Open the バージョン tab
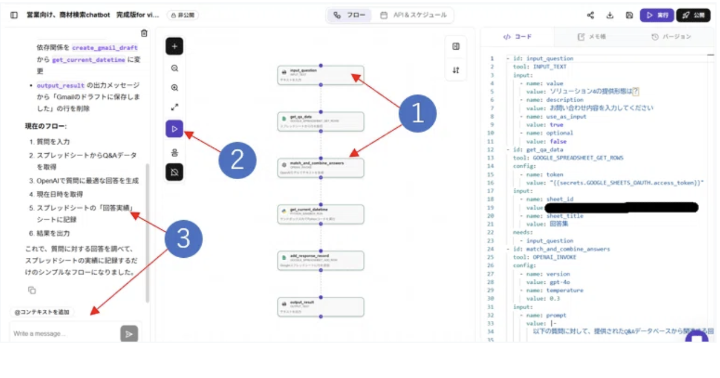This screenshot has width=720, height=378. (670, 37)
